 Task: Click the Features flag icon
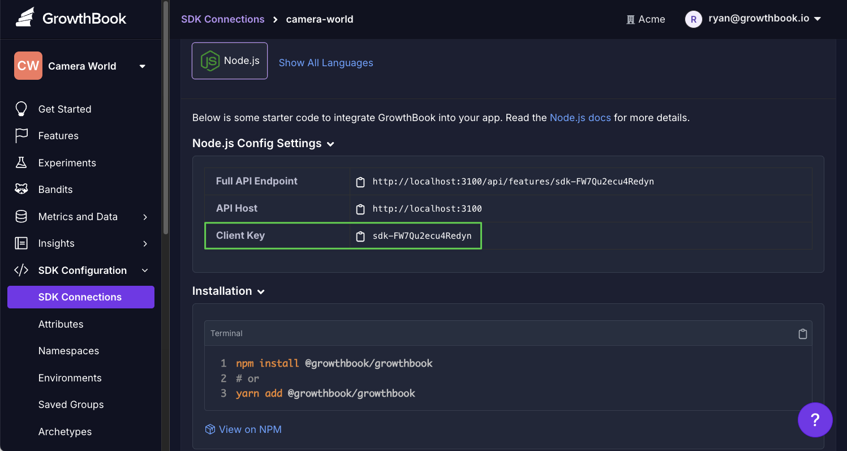[x=21, y=136]
